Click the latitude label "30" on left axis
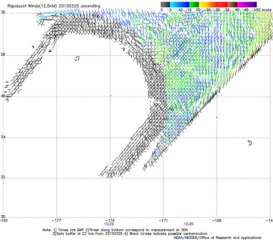 pyautogui.click(x=3, y=12)
